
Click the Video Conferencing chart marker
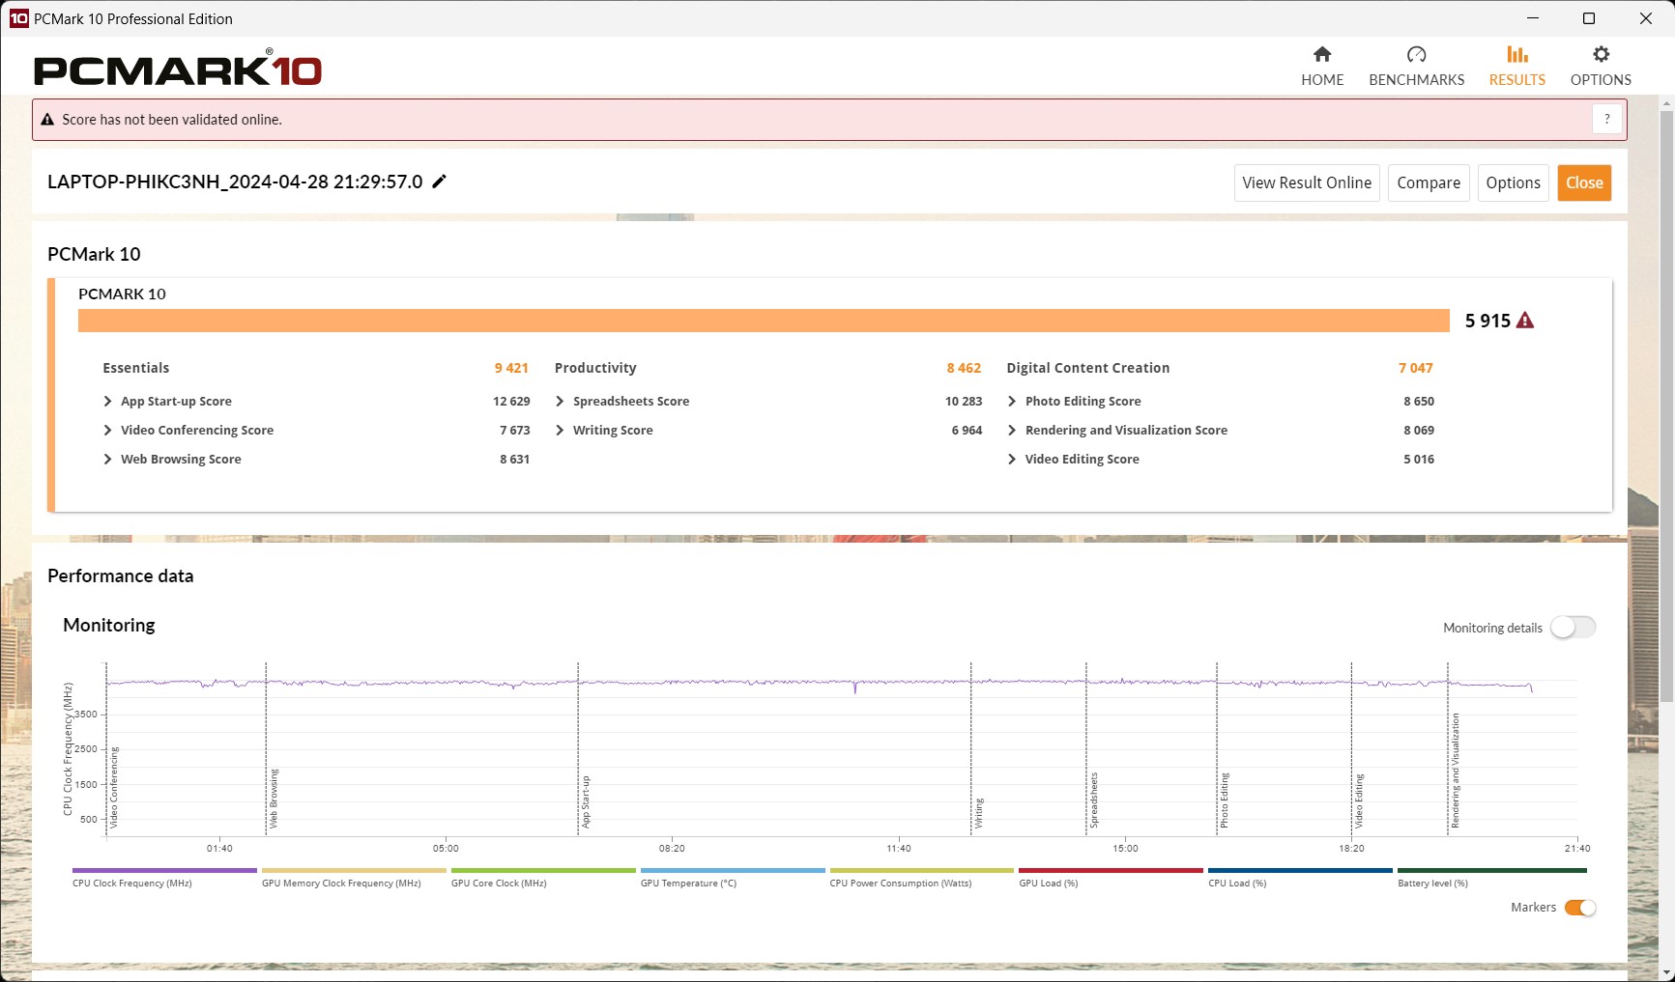tap(114, 787)
